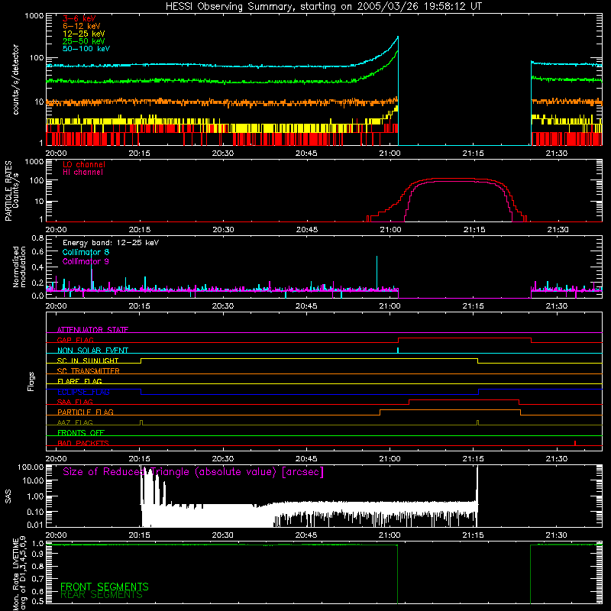The image size is (611, 611).
Task: Select the orange 6-12 keV legend label
Action: click(x=81, y=26)
